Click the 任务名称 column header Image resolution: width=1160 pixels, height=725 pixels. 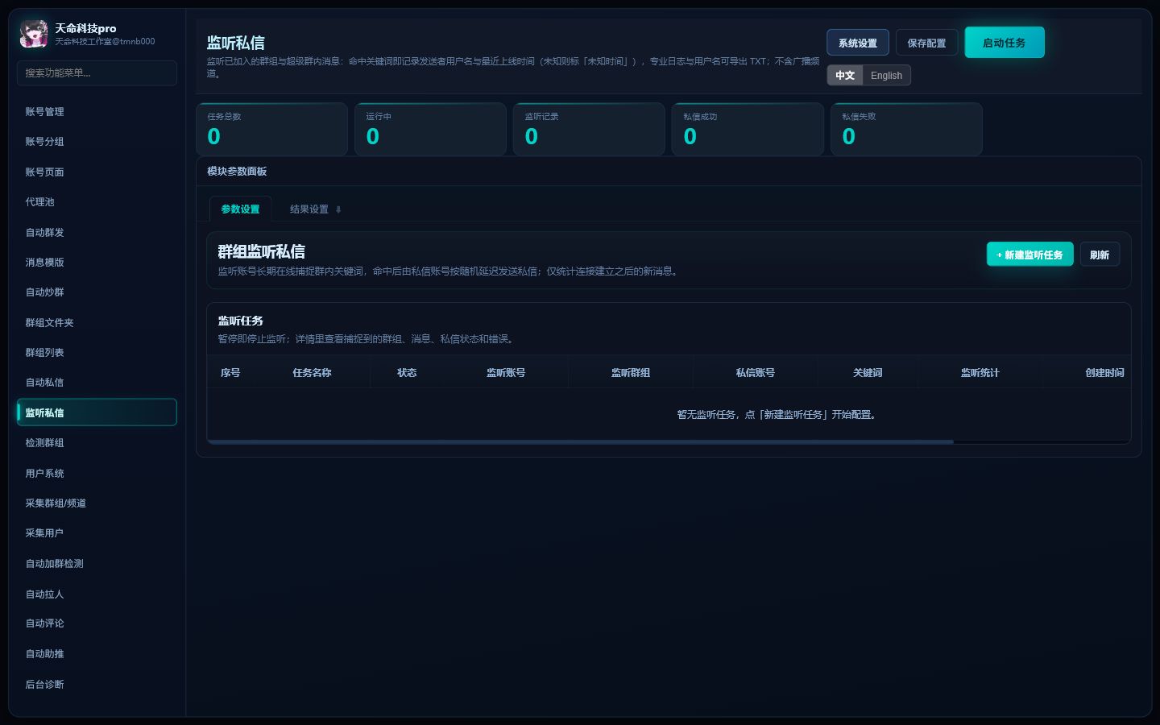click(312, 372)
